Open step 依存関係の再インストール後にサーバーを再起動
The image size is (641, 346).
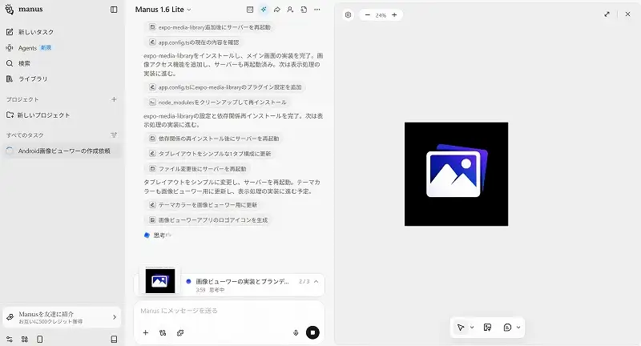tap(214, 139)
